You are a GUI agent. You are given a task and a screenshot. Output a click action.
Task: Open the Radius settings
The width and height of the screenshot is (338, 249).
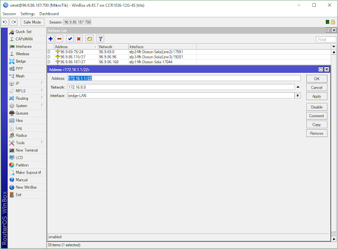[27, 136]
